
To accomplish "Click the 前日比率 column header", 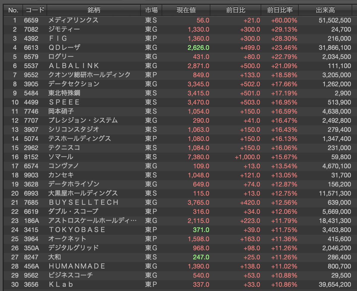I will (280, 10).
